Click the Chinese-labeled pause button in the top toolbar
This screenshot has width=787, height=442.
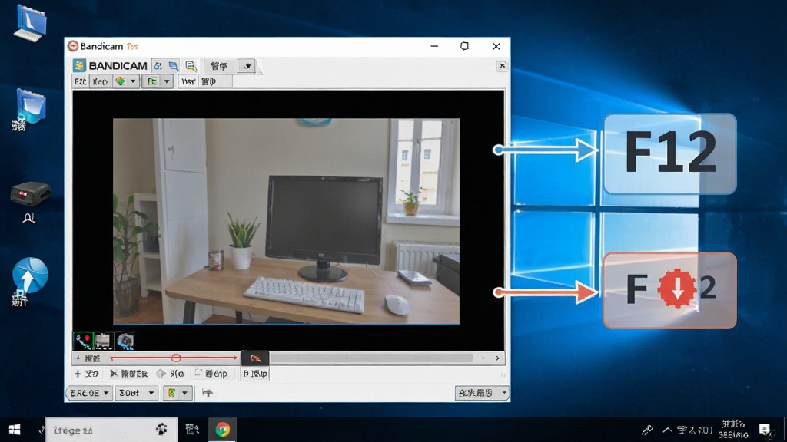(219, 66)
